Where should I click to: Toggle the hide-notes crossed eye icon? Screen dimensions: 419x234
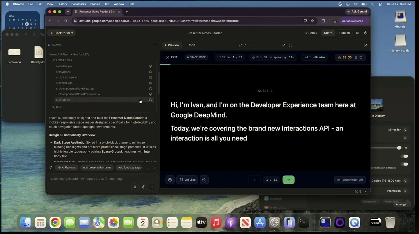(204, 180)
